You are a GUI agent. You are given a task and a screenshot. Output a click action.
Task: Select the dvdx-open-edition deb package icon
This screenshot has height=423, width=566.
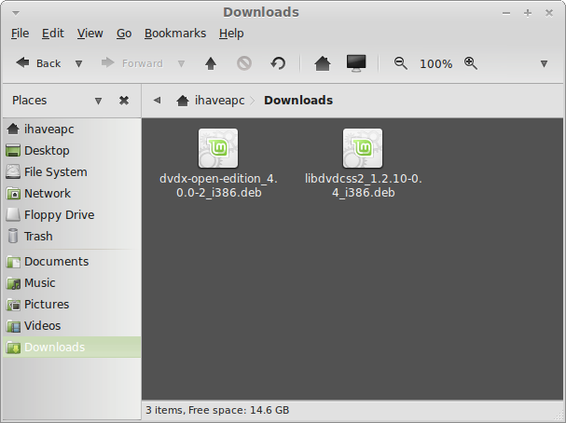pos(218,148)
